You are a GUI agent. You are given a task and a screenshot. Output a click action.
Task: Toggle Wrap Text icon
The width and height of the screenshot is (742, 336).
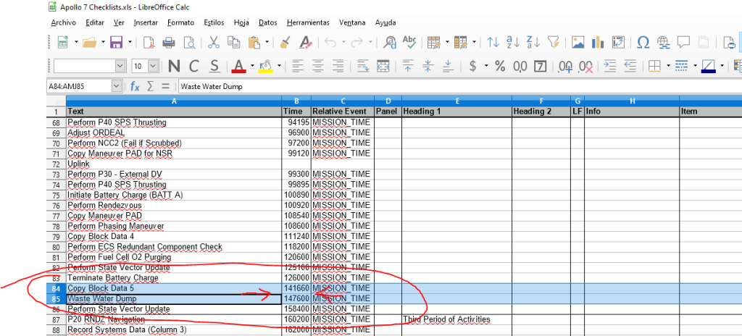(363, 66)
